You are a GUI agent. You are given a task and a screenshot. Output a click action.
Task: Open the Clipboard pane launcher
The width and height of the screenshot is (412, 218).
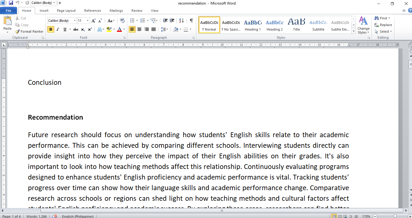point(43,38)
